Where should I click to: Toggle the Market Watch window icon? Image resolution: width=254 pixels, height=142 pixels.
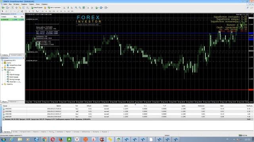12,7
